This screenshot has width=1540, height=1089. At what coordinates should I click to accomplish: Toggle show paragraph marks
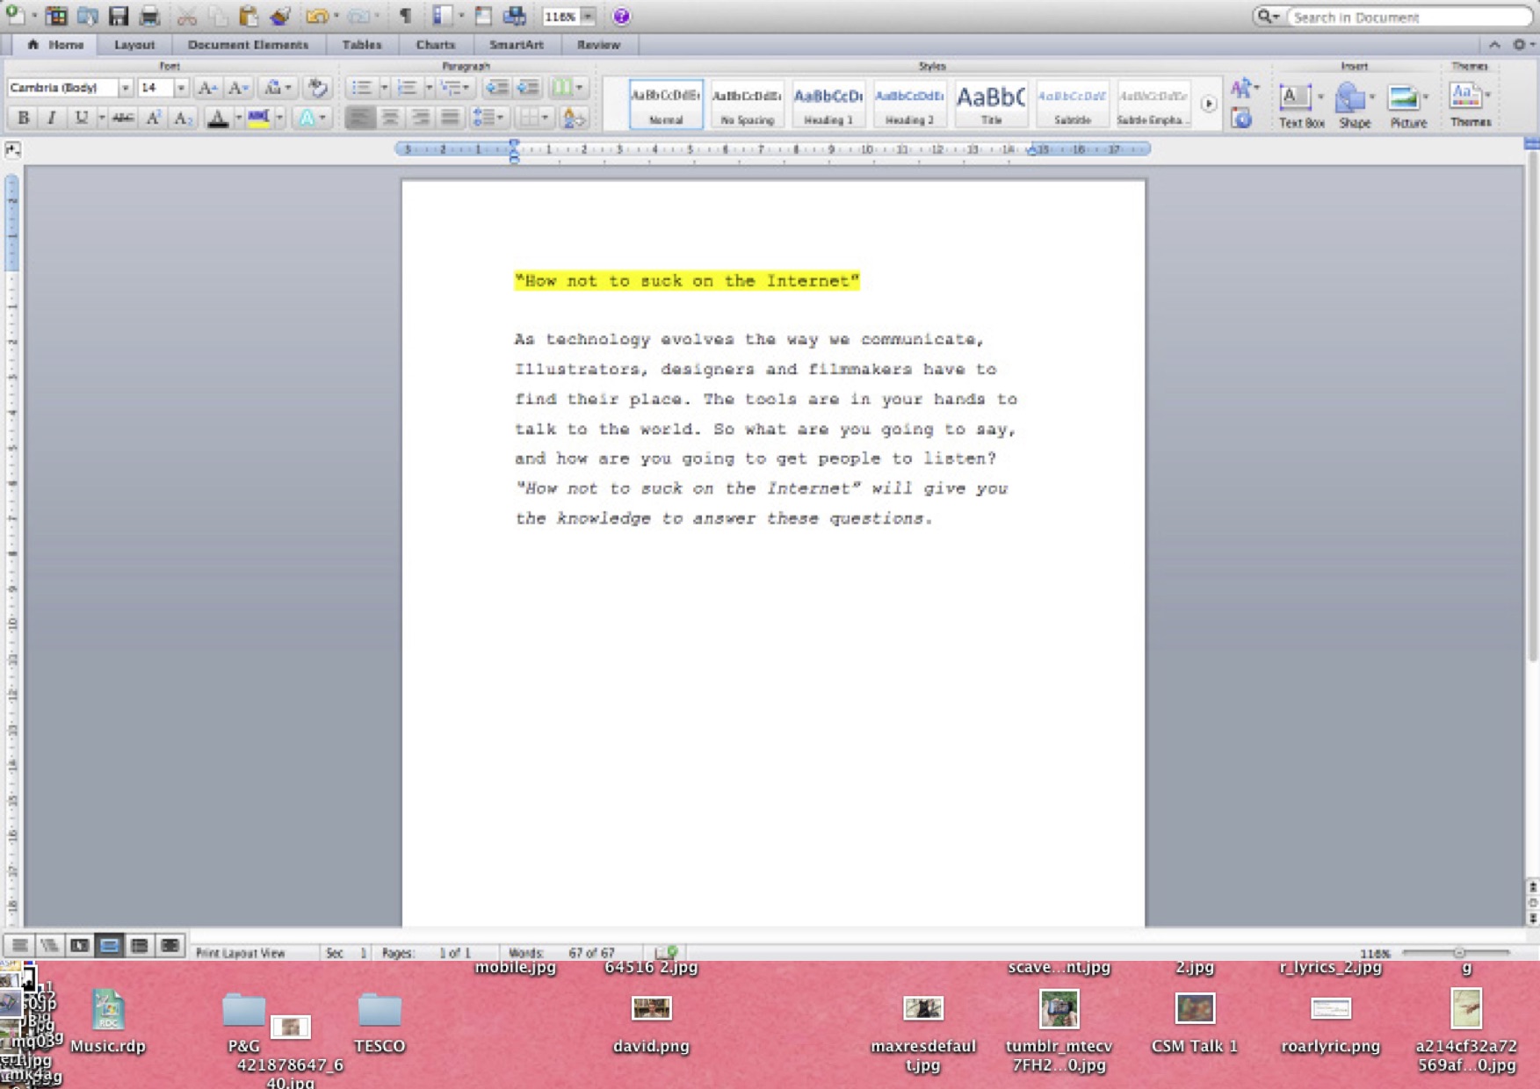[x=406, y=16]
